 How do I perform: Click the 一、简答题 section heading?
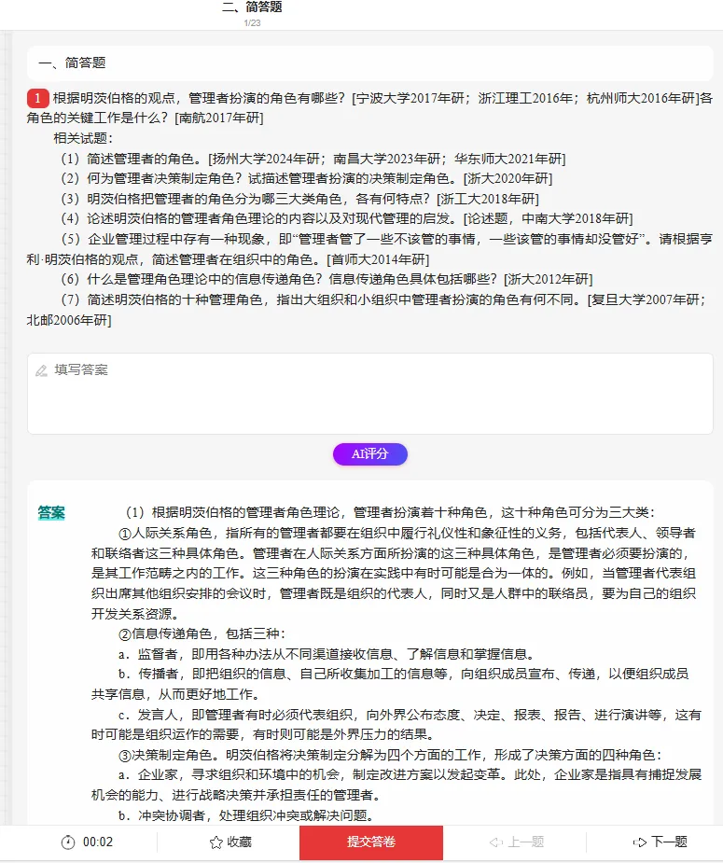[72, 63]
